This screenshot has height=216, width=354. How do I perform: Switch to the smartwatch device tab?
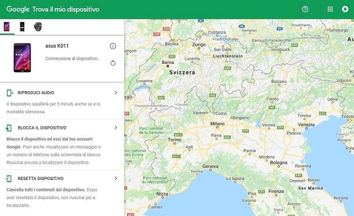pyautogui.click(x=38, y=27)
